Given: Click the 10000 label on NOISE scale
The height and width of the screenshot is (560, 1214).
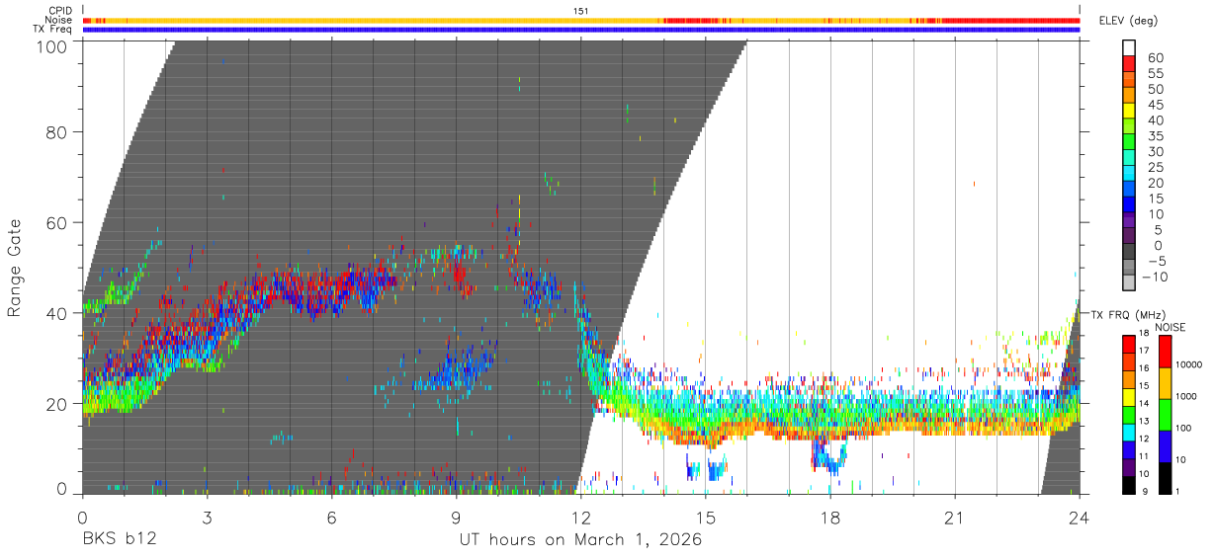Looking at the screenshot, I should click(1190, 365).
